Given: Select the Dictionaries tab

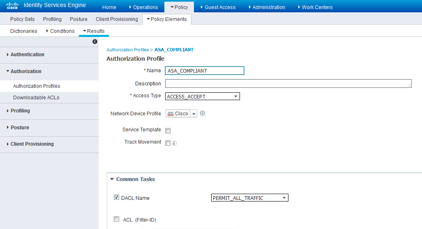Looking at the screenshot, I should pos(24,31).
